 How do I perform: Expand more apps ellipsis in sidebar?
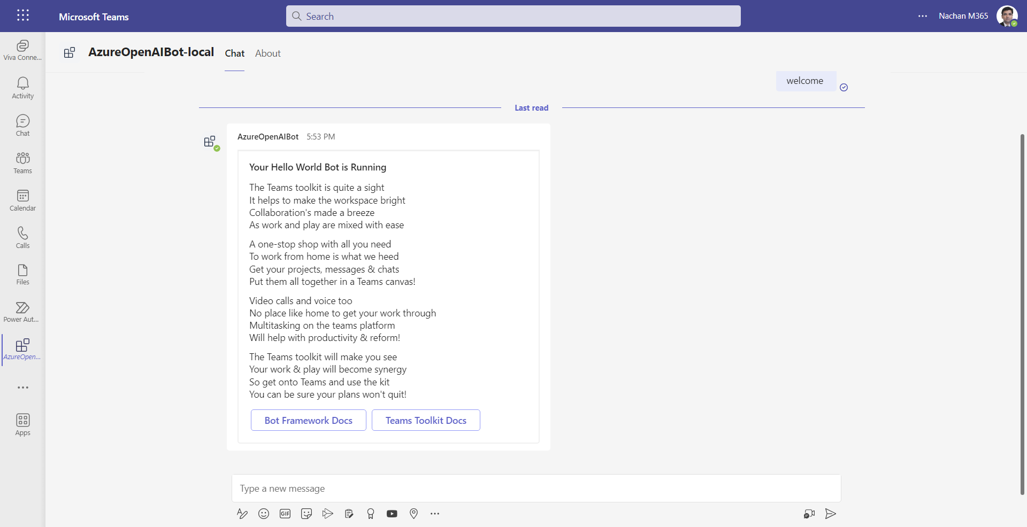(x=22, y=387)
